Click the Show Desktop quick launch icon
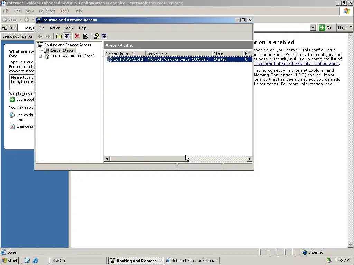Image resolution: width=354 pixels, height=265 pixels. (x=27, y=261)
